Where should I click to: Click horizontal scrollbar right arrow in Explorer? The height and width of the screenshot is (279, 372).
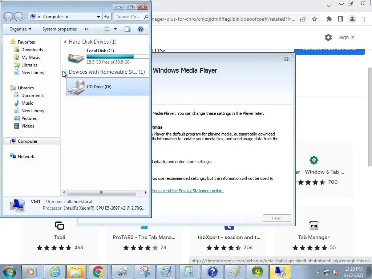coord(146,193)
